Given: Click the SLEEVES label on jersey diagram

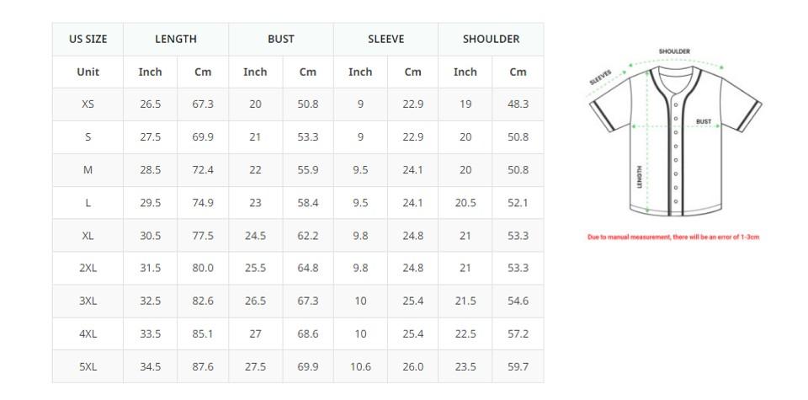Looking at the screenshot, I should pos(600,77).
